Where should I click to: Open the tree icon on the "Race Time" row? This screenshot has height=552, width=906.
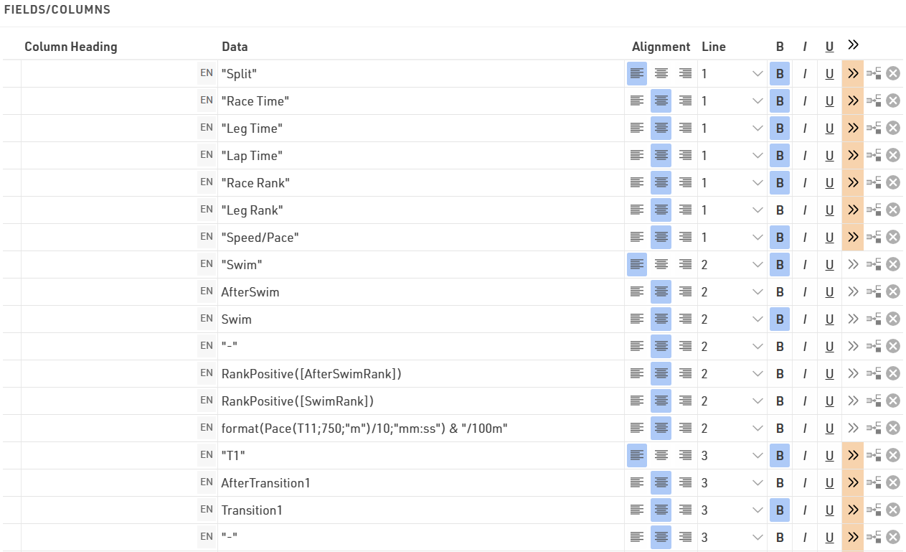tap(874, 100)
